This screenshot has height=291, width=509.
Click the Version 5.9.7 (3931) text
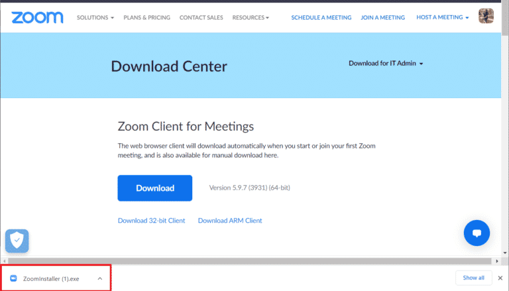tap(250, 188)
